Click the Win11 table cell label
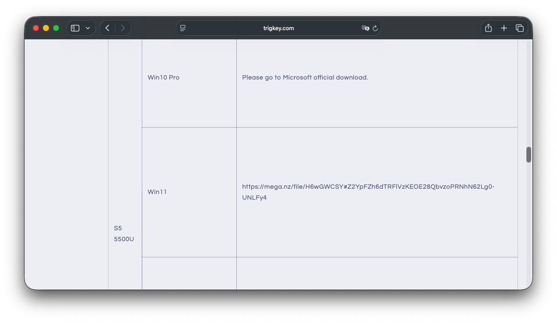 pyautogui.click(x=157, y=192)
